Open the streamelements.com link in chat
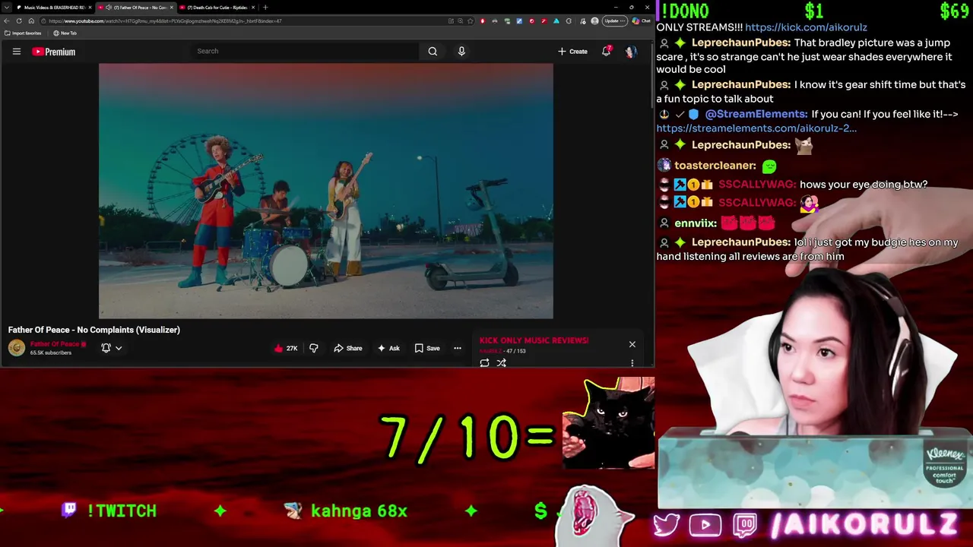 tap(756, 128)
